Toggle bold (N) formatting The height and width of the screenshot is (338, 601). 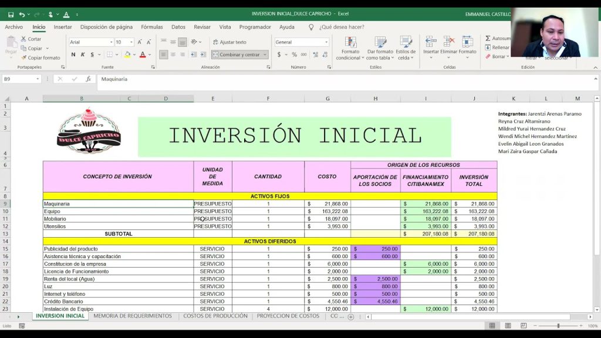coord(73,55)
